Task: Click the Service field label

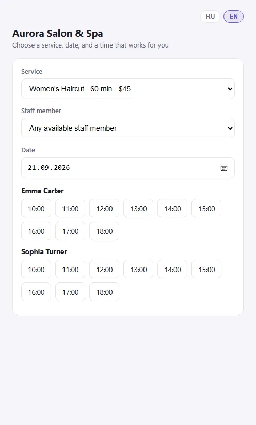Action: tap(31, 72)
